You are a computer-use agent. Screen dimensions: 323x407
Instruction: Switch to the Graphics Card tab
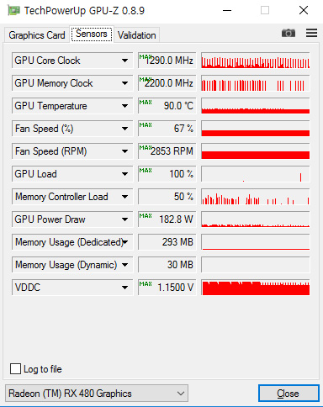(x=37, y=35)
